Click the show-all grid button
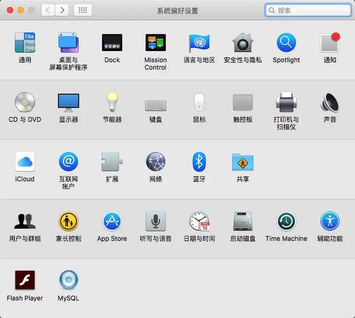The image size is (355, 318). pyautogui.click(x=83, y=10)
